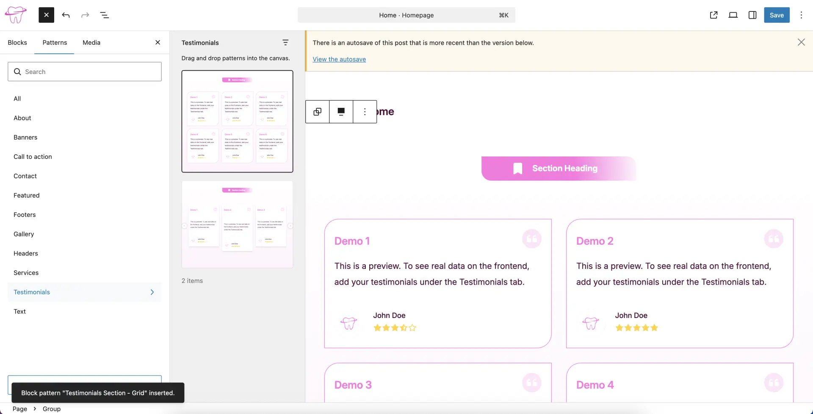Close the block inserter panel toggle
The width and height of the screenshot is (813, 414).
[47, 15]
